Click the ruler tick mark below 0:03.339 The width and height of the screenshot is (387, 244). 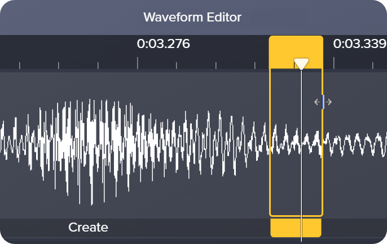[x=333, y=66]
